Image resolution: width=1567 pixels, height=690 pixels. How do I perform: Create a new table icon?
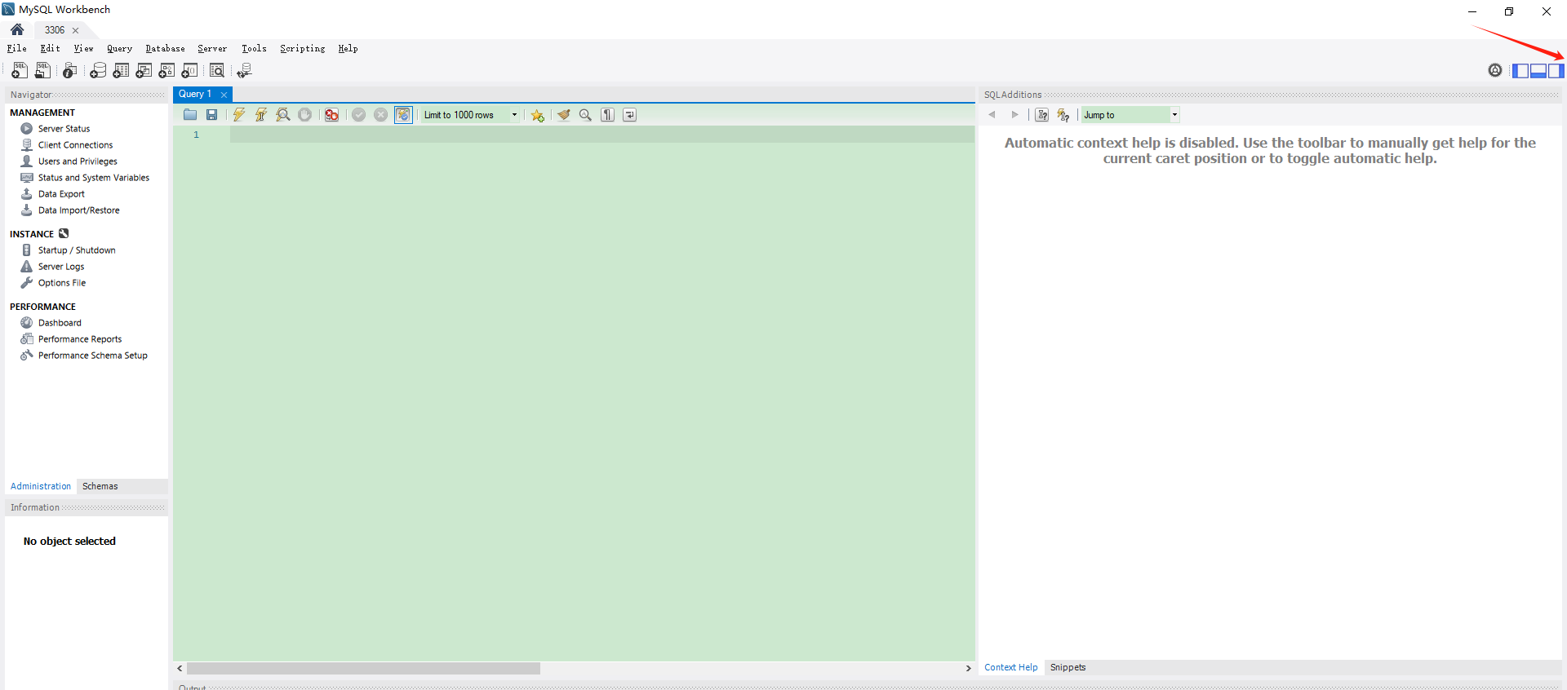click(x=121, y=71)
